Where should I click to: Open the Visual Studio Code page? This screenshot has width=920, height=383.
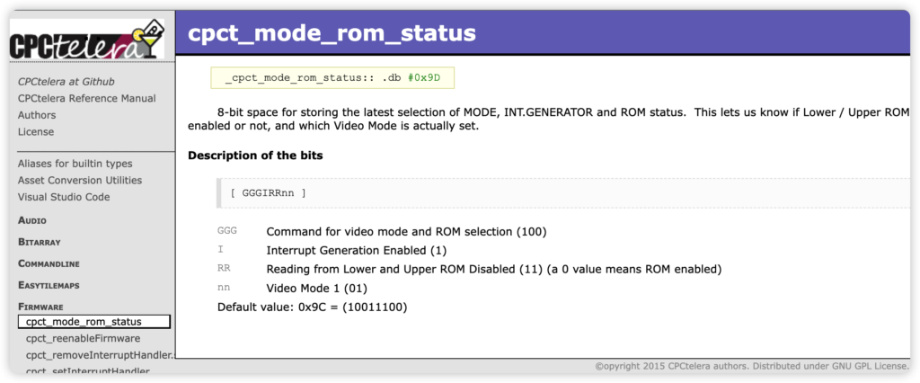click(64, 197)
